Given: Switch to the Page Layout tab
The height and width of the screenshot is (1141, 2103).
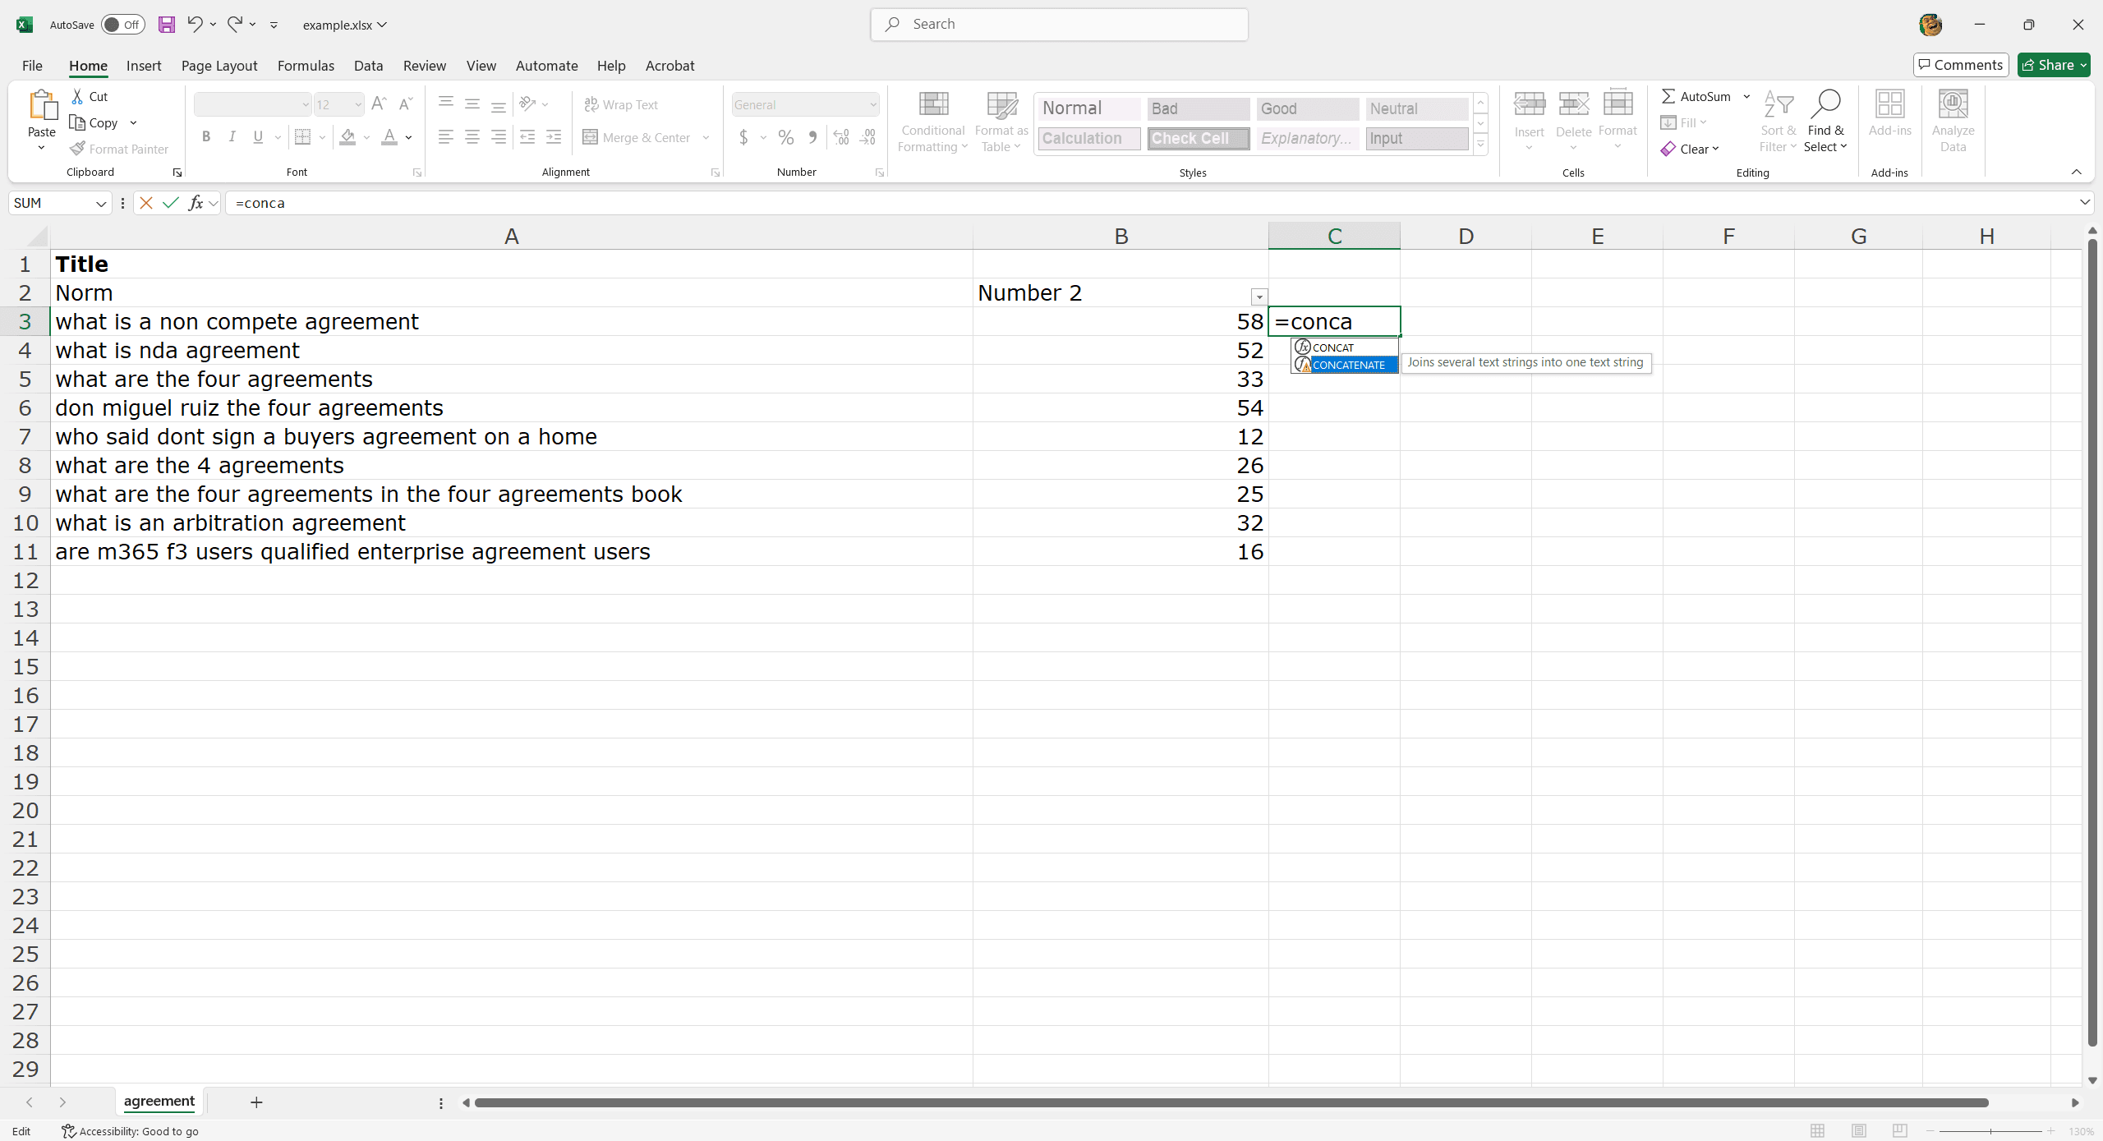Looking at the screenshot, I should pyautogui.click(x=219, y=66).
